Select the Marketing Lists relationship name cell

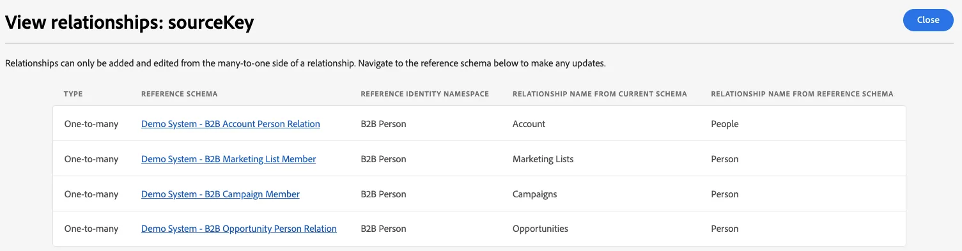click(543, 159)
